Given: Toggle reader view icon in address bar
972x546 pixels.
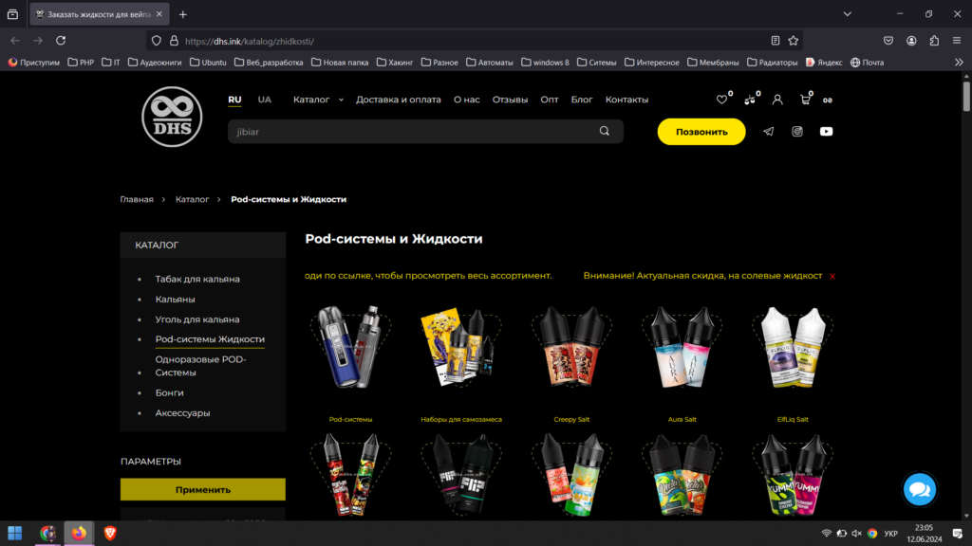Looking at the screenshot, I should tap(775, 41).
